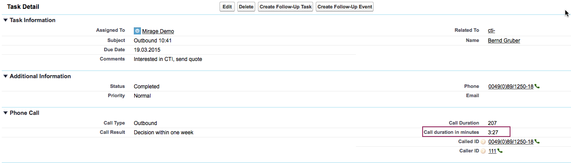The width and height of the screenshot is (571, 163).
Task: Click the Caller ID 111 link
Action: 492,151
